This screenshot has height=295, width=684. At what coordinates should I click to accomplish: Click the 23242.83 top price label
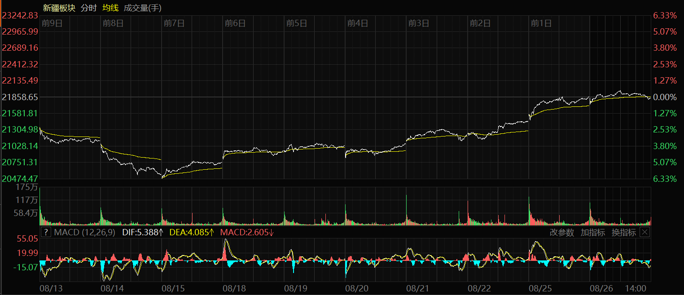tap(20, 15)
